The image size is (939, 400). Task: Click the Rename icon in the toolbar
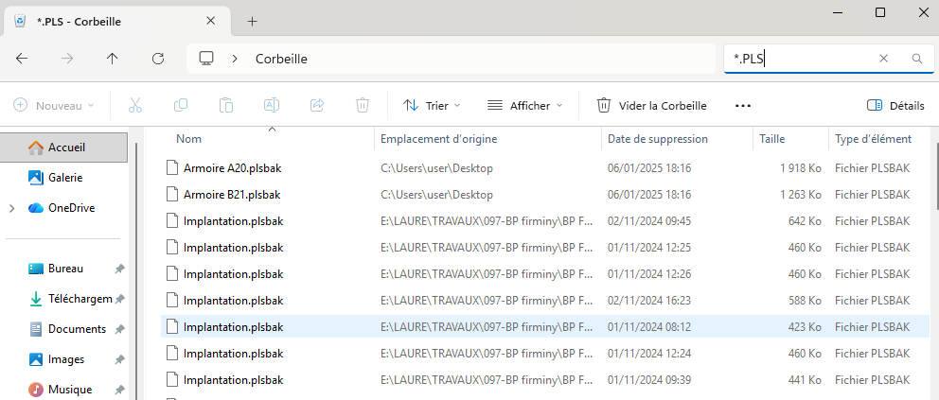(272, 106)
